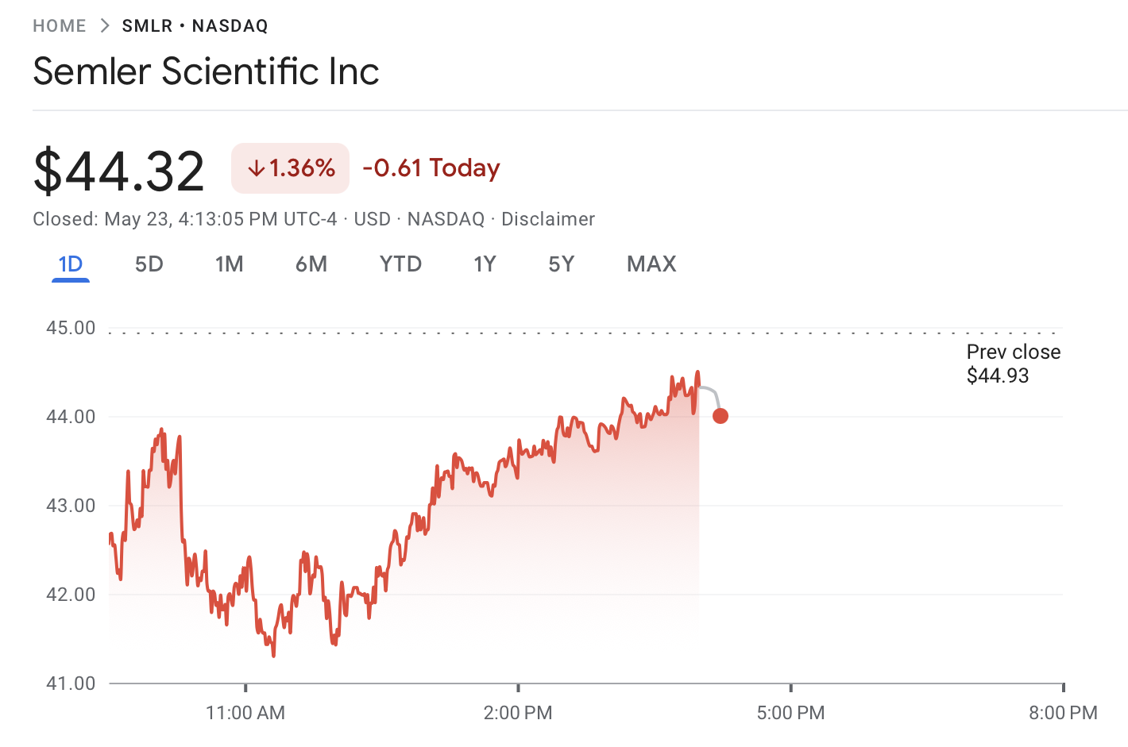The height and width of the screenshot is (747, 1128).
Task: Select the 6M chart tab
Action: click(311, 264)
